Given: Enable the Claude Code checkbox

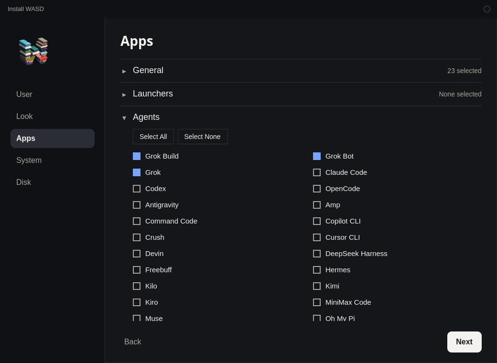Looking at the screenshot, I should pyautogui.click(x=317, y=172).
